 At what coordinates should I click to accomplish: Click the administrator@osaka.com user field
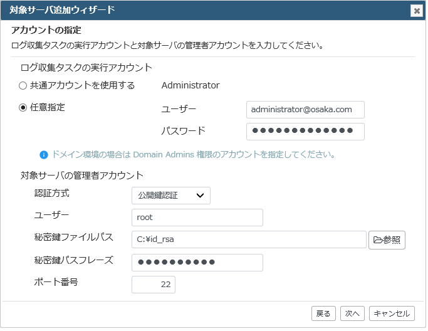(x=305, y=110)
